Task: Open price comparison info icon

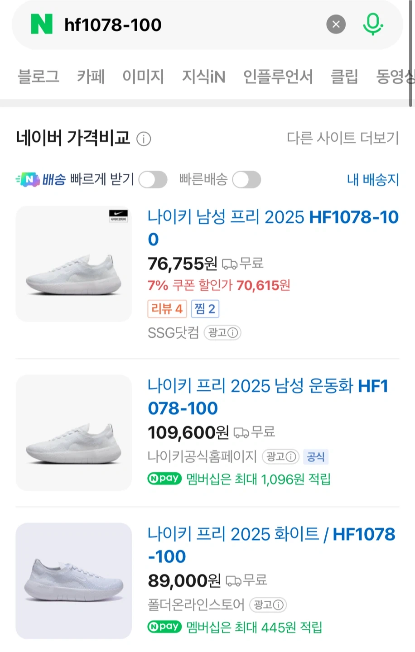Action: coord(144,139)
